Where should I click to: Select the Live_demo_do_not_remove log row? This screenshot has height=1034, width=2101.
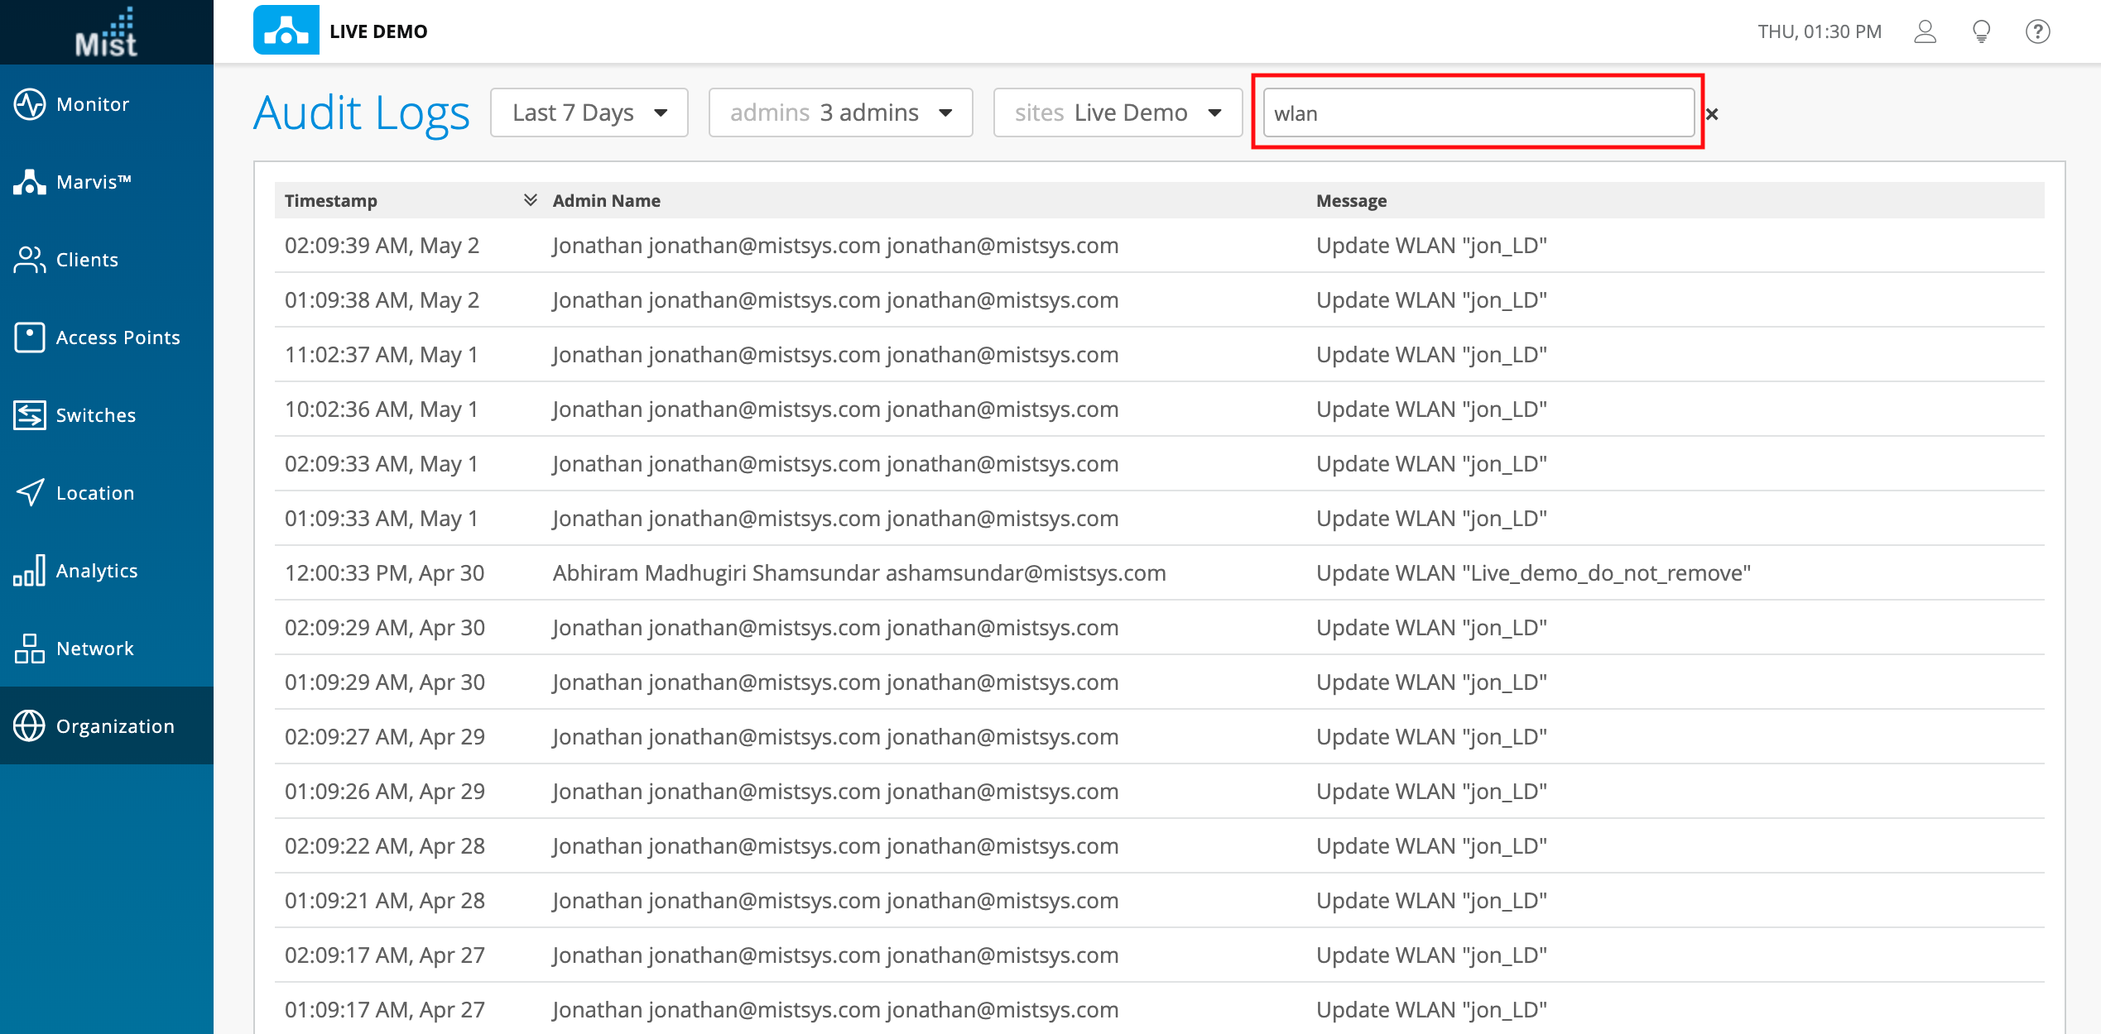click(1159, 573)
